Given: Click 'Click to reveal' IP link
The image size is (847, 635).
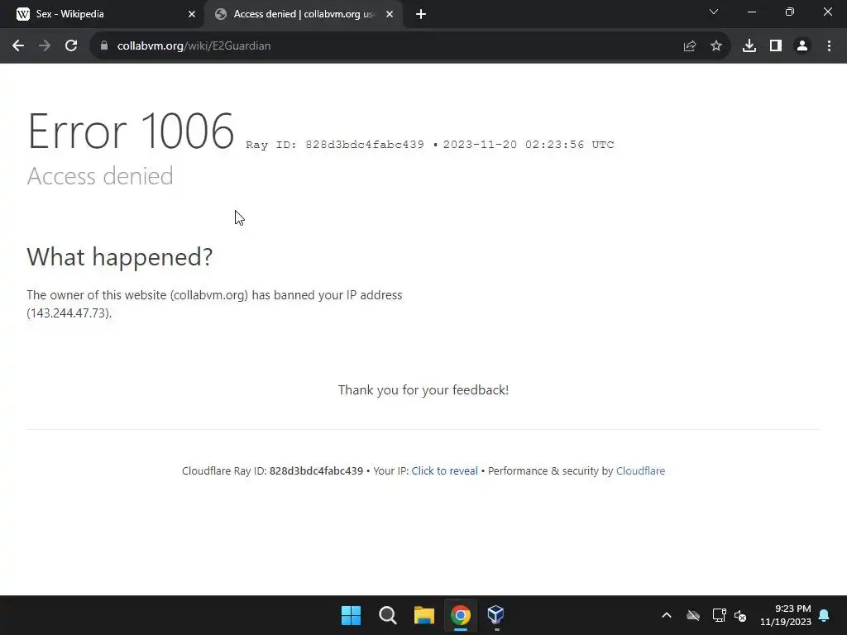Looking at the screenshot, I should tap(444, 470).
